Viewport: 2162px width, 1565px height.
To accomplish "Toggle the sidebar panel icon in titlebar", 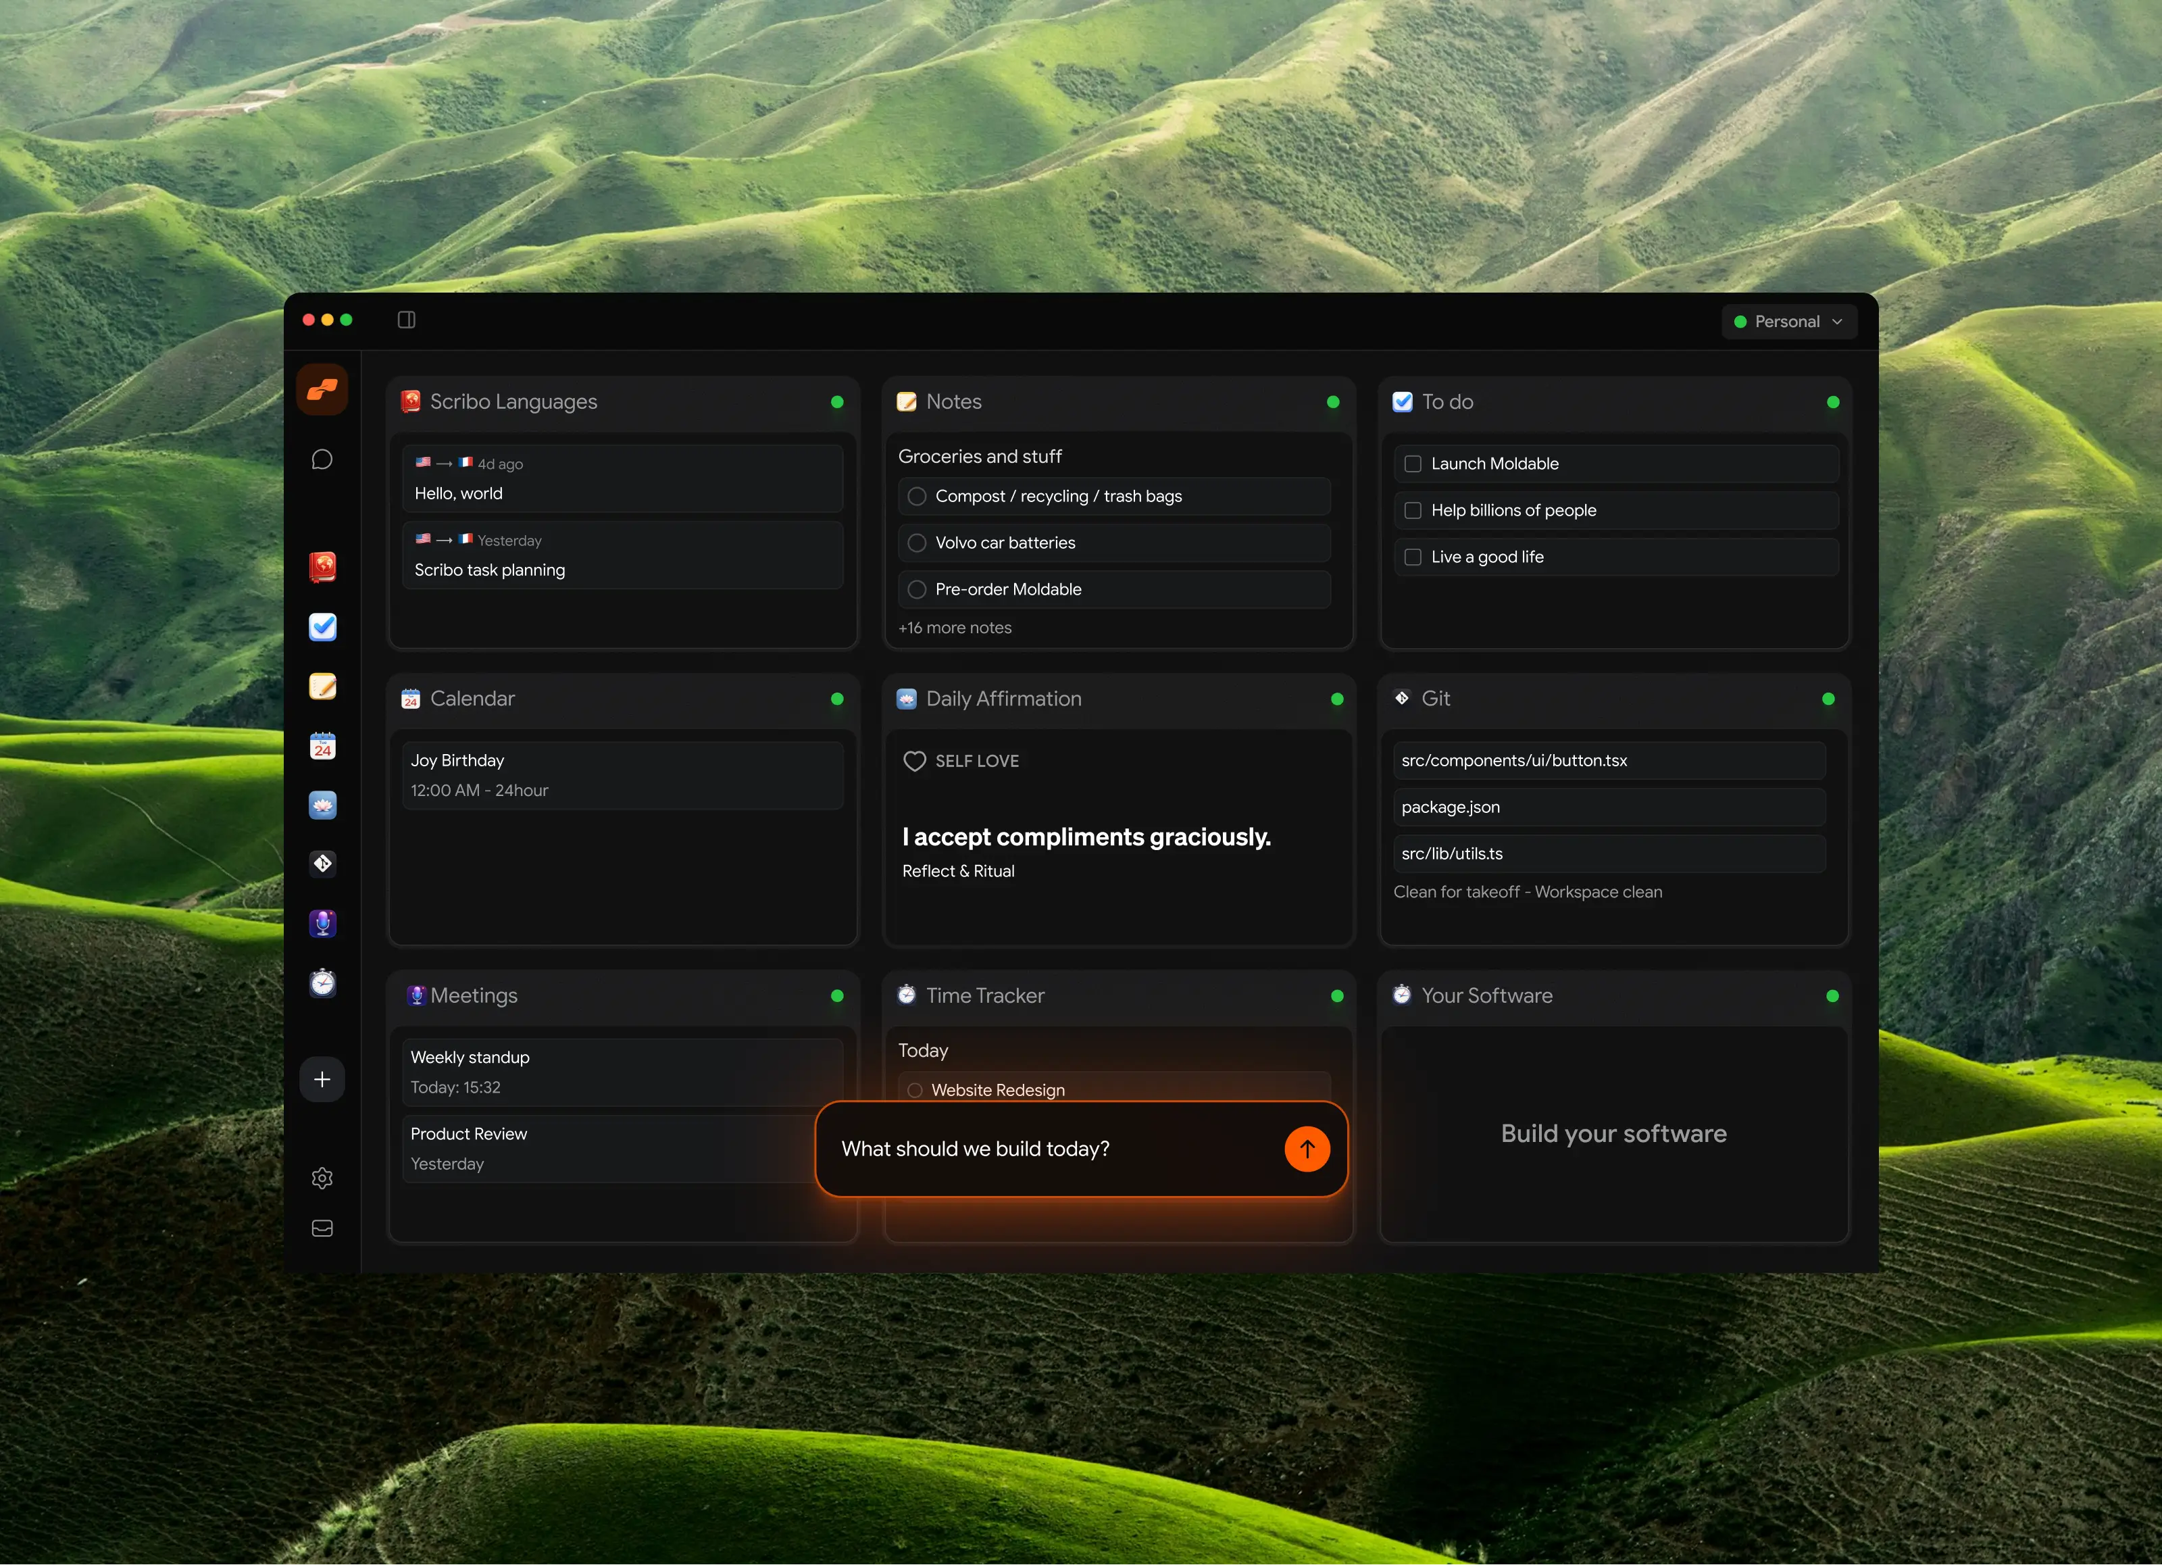I will [406, 320].
